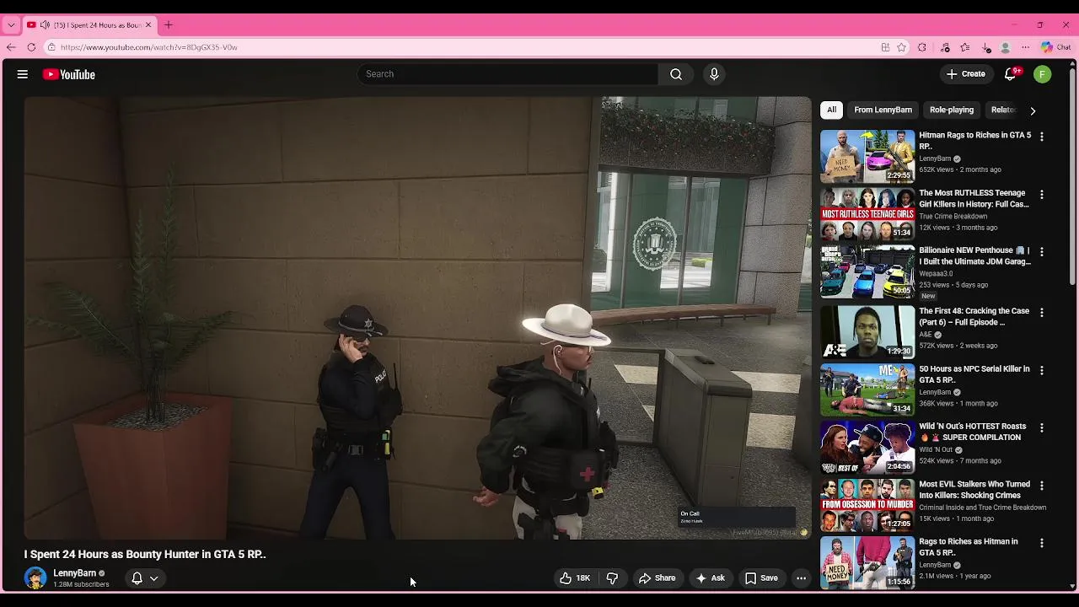The width and height of the screenshot is (1079, 607).
Task: Open 50 Hours as NPC Serial Killer thumbnail
Action: (x=867, y=390)
